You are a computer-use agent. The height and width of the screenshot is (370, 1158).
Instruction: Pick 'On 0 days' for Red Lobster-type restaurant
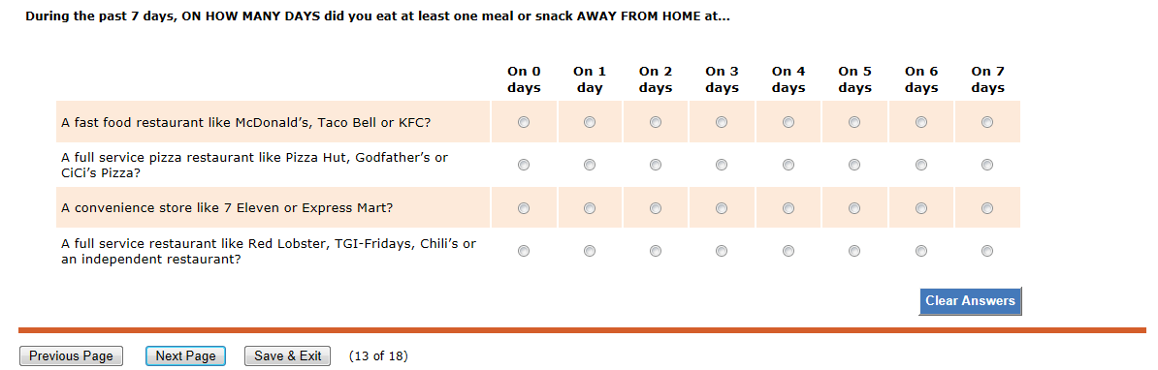click(524, 251)
